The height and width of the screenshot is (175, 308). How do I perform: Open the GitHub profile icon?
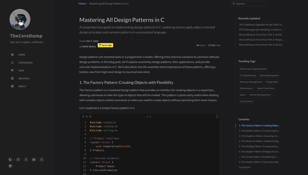18,160
